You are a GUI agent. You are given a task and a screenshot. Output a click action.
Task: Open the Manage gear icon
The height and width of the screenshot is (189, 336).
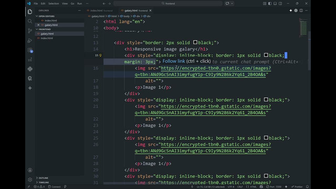click(30, 180)
